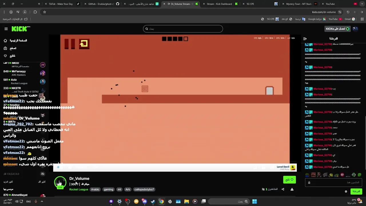
Task: Open the Google Maps bookmark
Action: tap(317, 19)
